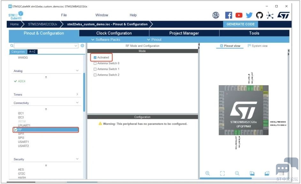Enable Antenna Switch 0
The image size is (301, 184).
click(x=95, y=63)
